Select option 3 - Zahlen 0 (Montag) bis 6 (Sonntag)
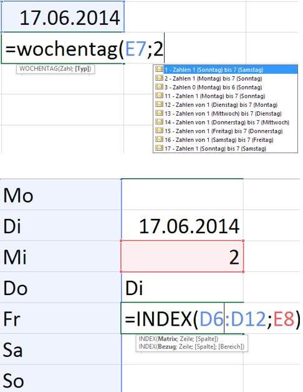This screenshot has height=392, width=303. 226,88
